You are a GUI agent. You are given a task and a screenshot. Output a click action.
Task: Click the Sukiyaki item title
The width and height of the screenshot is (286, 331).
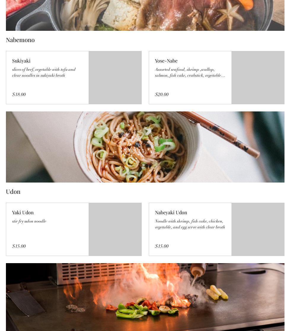click(x=21, y=61)
